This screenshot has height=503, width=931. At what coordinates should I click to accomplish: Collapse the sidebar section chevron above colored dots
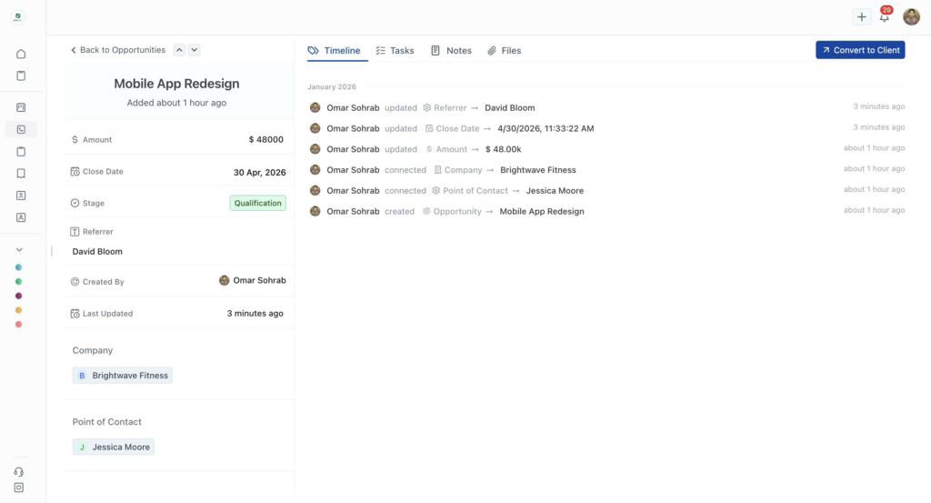[x=19, y=249]
